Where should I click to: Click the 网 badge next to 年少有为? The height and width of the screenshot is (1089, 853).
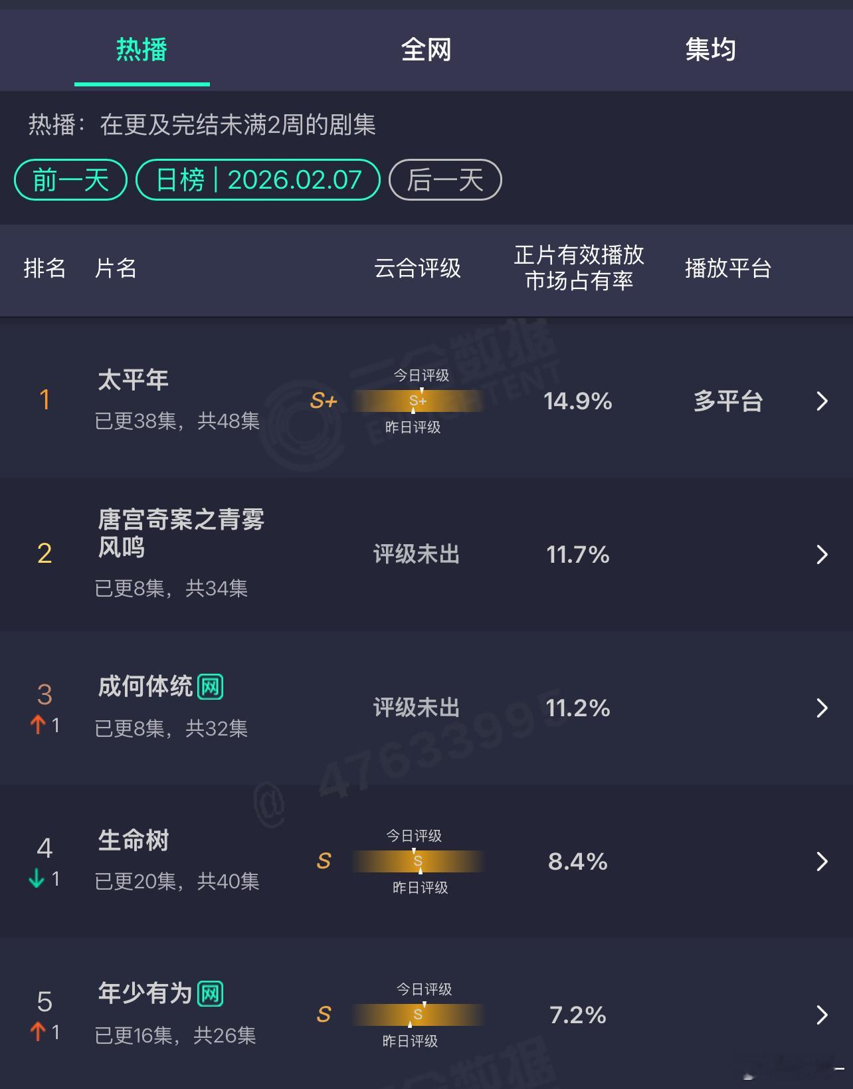[x=210, y=993]
